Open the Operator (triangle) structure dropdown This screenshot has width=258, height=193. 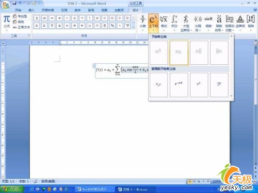tap(240, 23)
